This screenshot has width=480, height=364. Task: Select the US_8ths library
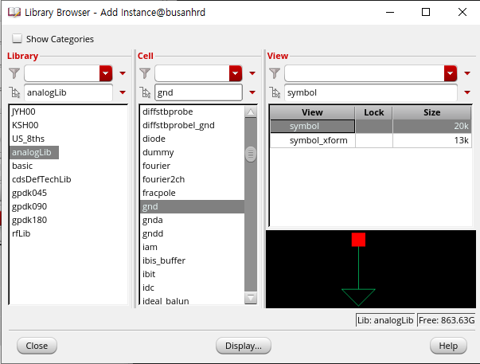click(x=28, y=139)
